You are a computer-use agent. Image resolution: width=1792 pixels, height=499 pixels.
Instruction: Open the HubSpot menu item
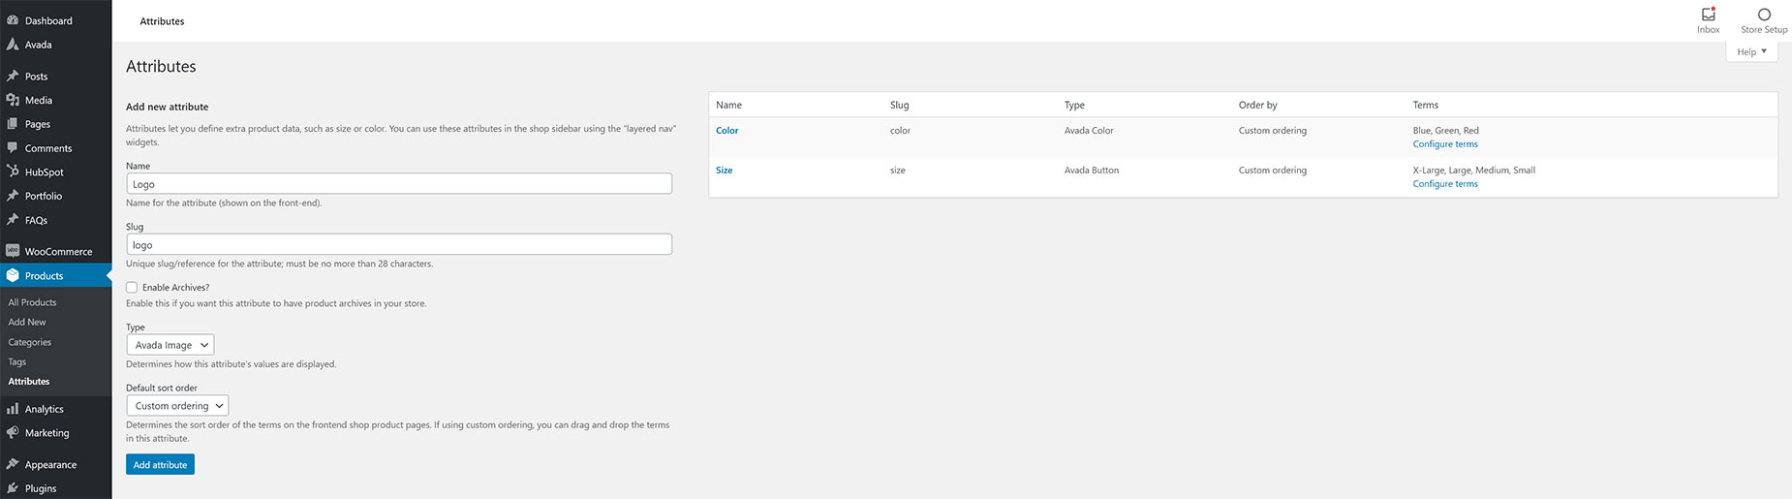pyautogui.click(x=45, y=172)
